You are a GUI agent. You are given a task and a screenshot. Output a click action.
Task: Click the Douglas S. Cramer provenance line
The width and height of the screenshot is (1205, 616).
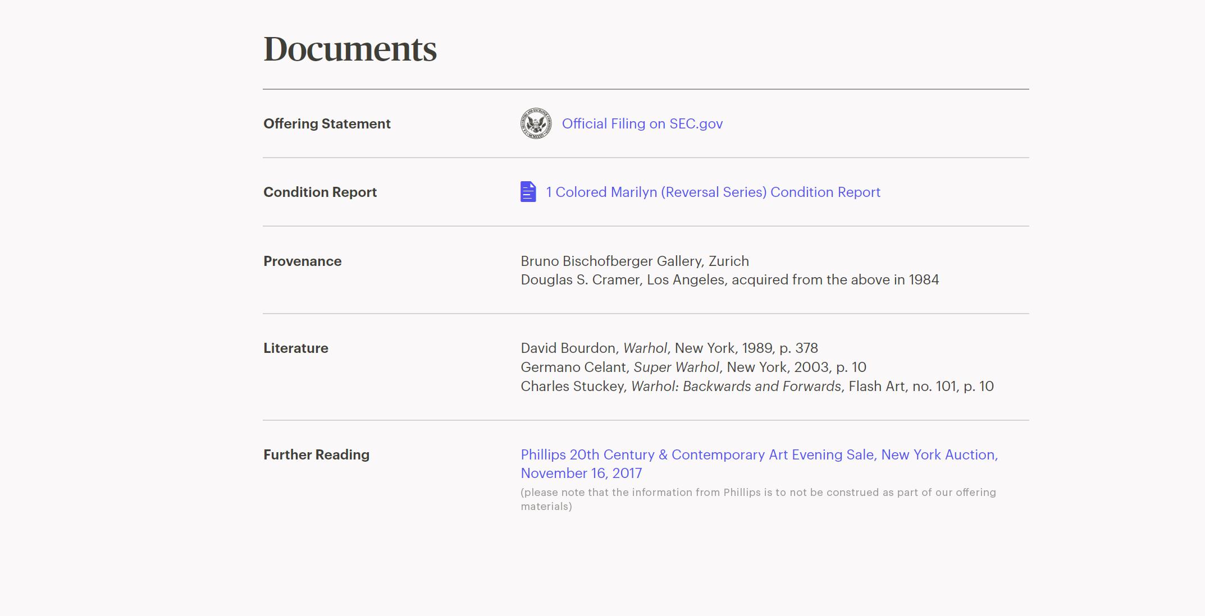(x=729, y=280)
